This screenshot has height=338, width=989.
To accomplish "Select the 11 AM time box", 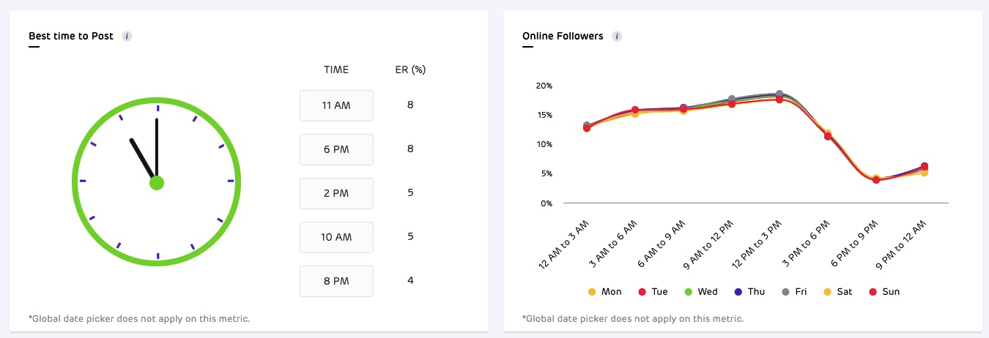I will (336, 105).
